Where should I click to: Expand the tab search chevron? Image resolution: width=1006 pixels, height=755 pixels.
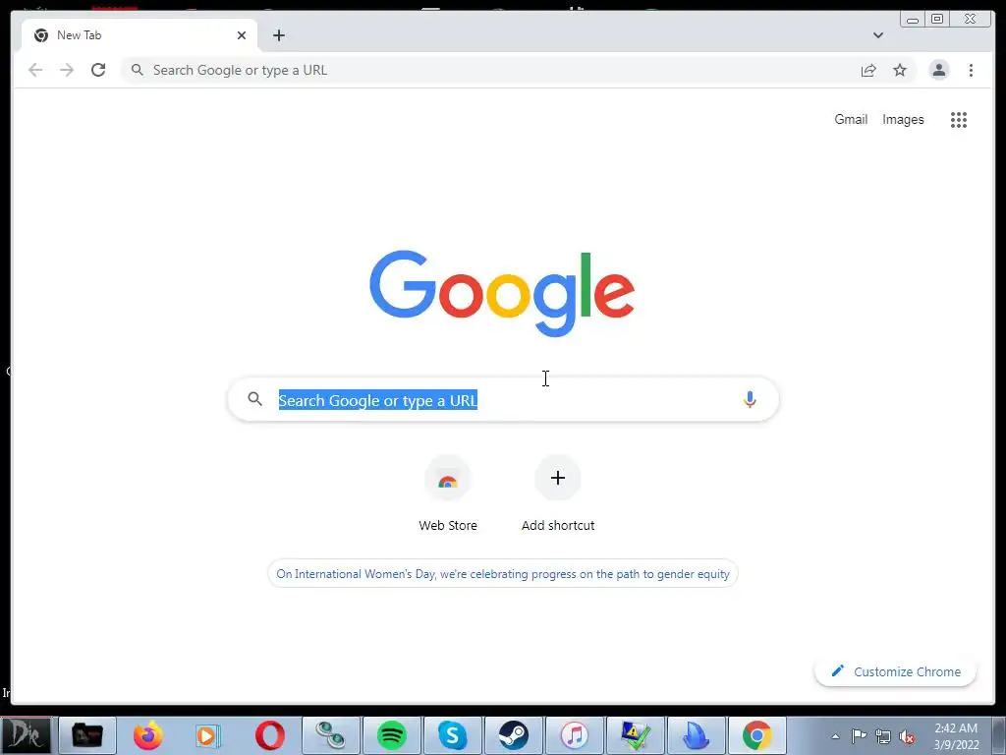[x=877, y=35]
